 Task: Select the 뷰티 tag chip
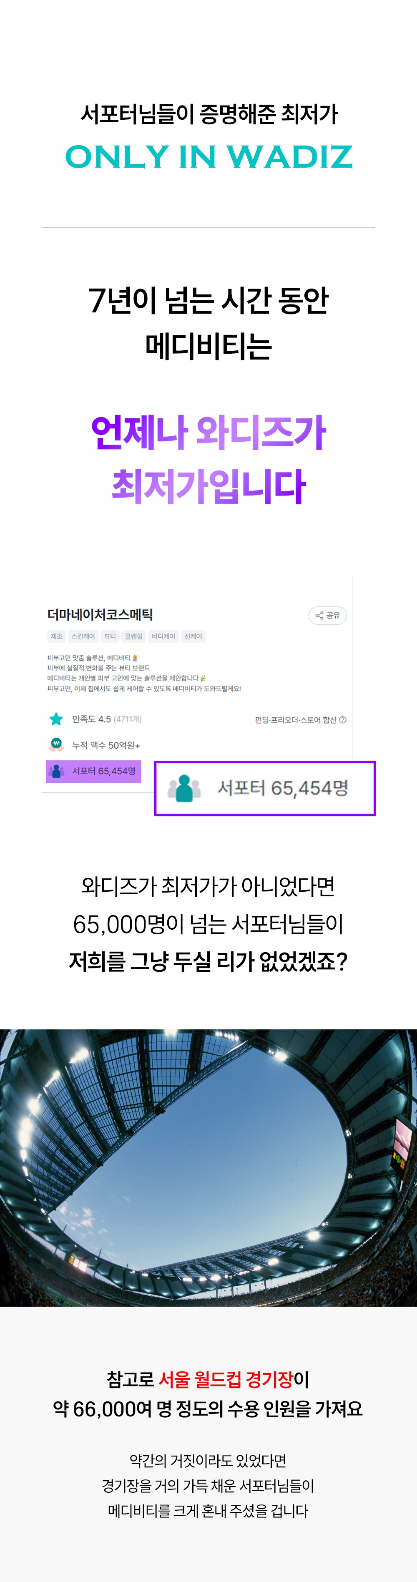tap(110, 636)
